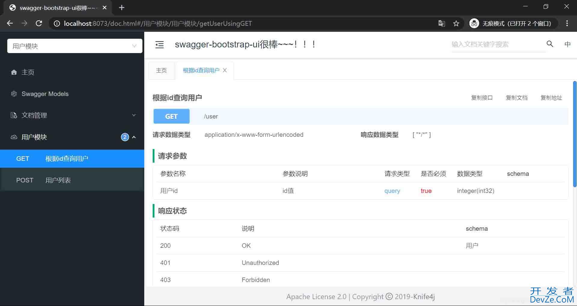Click the browser address bar URL
Image resolution: width=577 pixels, height=306 pixels.
158,23
